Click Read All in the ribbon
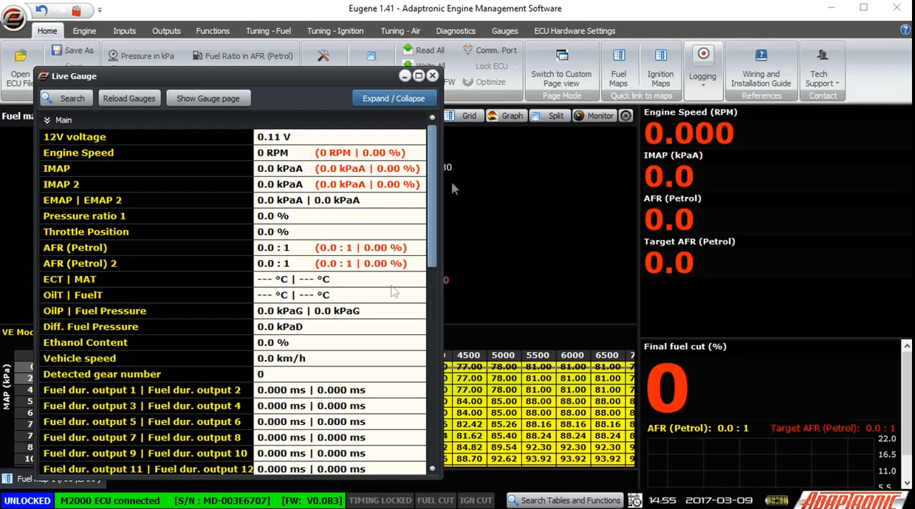Viewport: 915px width, 509px height. 424,50
